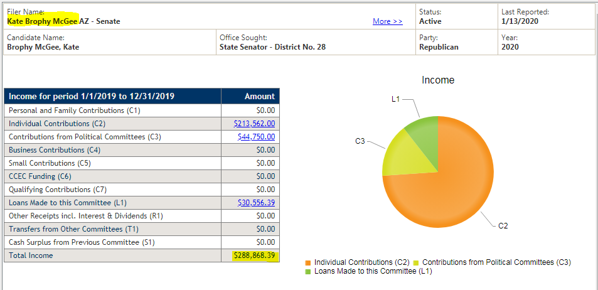The image size is (598, 290).
Task: Click the L1 label above the pie chart
Action: tap(395, 99)
